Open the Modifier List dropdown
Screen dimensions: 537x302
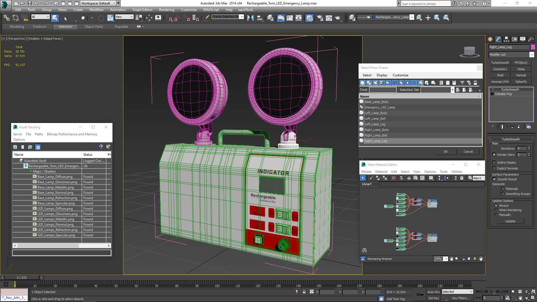pyautogui.click(x=511, y=55)
